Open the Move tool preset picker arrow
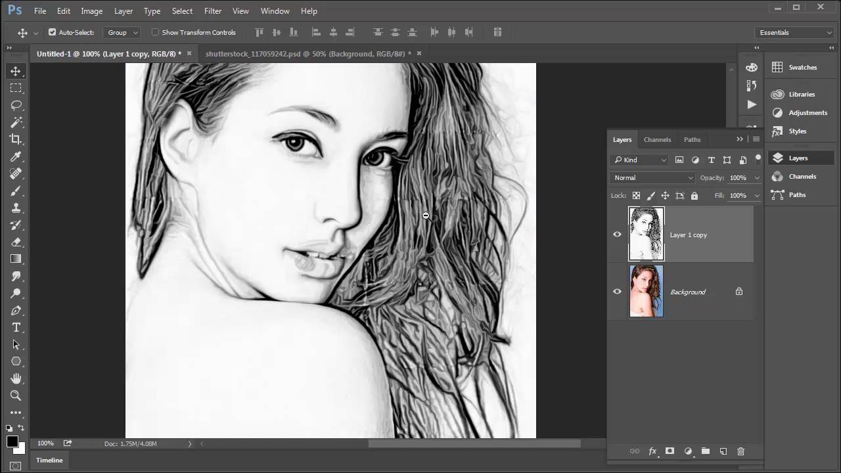The width and height of the screenshot is (841, 473). [35, 33]
